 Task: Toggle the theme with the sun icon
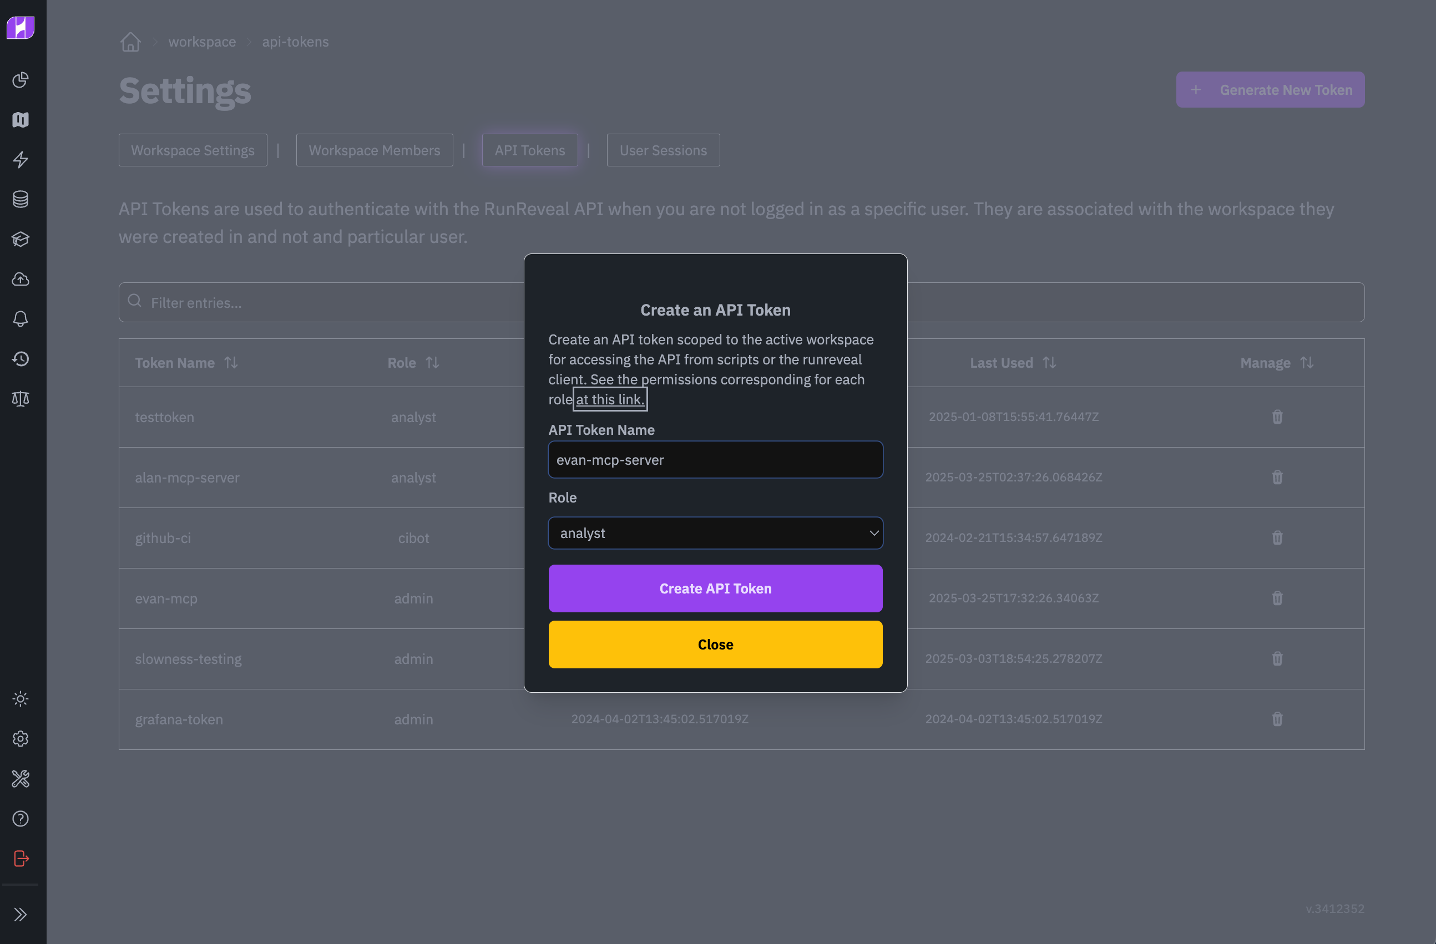pyautogui.click(x=21, y=698)
